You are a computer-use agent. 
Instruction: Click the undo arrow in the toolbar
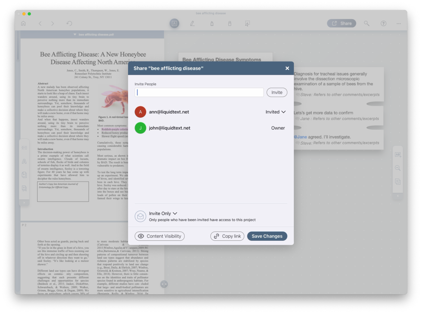click(69, 23)
